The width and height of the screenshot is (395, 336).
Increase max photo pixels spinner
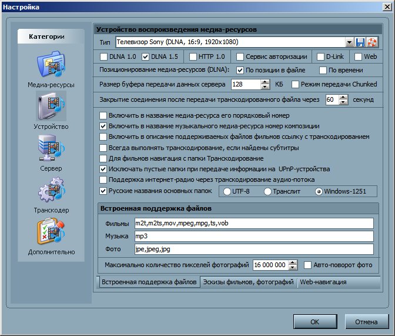tap(293, 262)
